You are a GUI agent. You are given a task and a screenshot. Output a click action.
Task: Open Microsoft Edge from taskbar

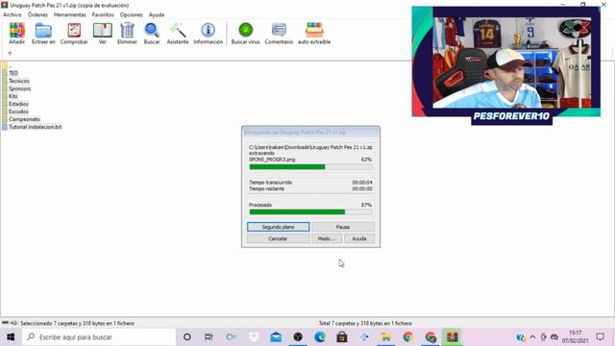[320, 337]
